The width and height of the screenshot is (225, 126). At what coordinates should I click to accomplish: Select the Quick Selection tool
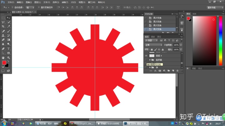(x=9, y=22)
